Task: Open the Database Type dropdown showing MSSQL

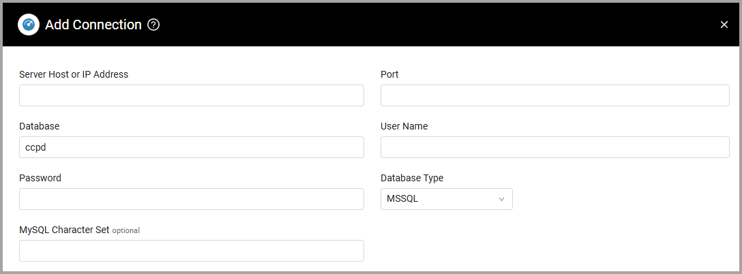Action: [x=447, y=199]
